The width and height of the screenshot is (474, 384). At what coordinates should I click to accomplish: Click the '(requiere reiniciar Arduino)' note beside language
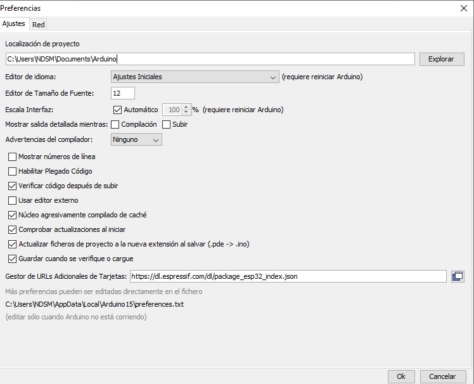[323, 77]
